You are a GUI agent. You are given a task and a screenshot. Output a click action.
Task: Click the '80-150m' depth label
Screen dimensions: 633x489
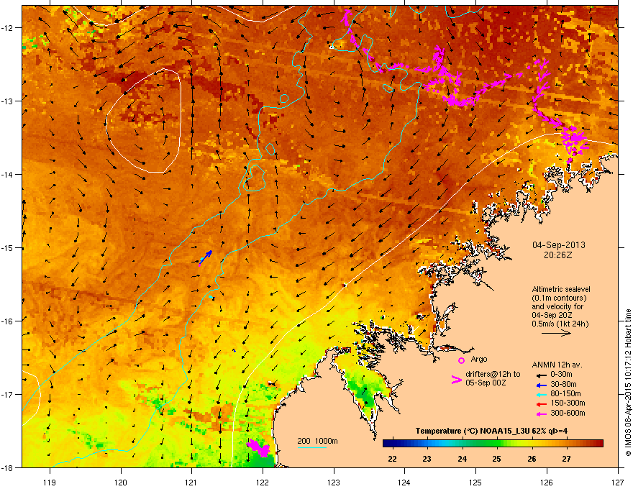(565, 394)
